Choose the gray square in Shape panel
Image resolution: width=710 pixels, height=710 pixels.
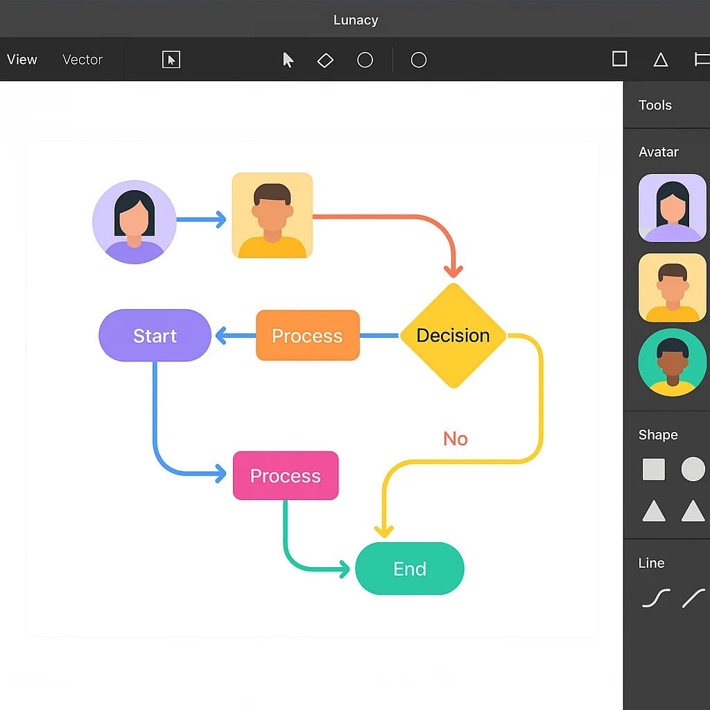pyautogui.click(x=653, y=469)
